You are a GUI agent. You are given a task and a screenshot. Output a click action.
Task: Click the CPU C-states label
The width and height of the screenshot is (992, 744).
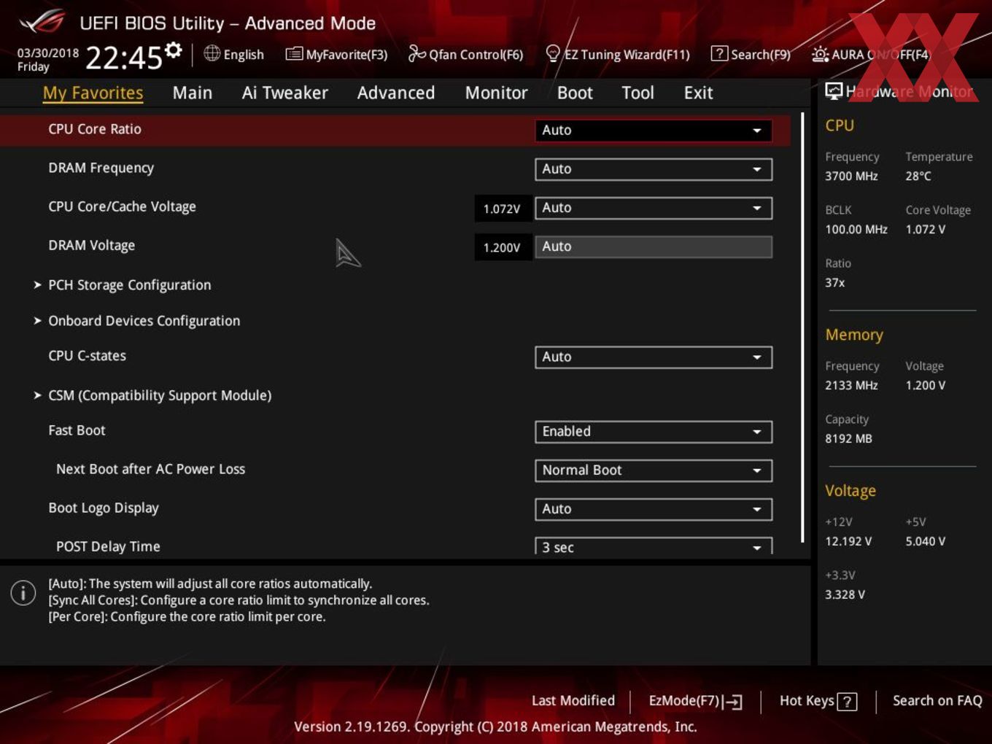pos(87,356)
